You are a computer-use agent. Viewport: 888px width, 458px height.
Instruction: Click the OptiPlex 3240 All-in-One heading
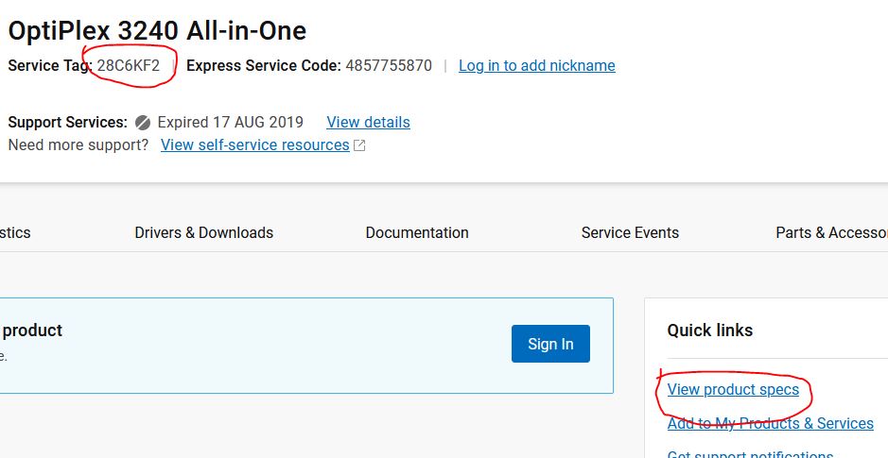tap(157, 30)
